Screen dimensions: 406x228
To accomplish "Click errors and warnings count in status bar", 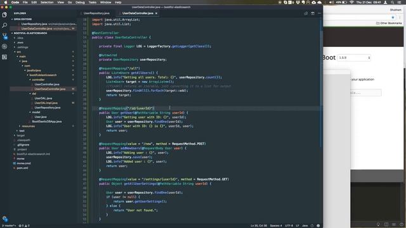I will (x=24, y=225).
